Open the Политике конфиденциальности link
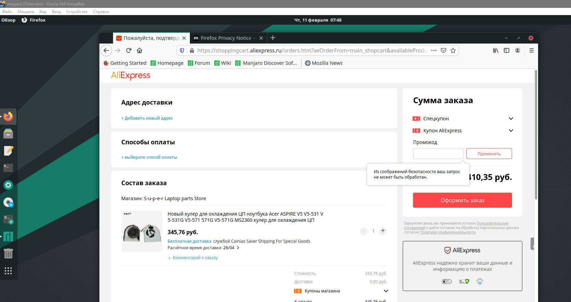Image resolution: width=571 pixels, height=302 pixels. point(448,232)
